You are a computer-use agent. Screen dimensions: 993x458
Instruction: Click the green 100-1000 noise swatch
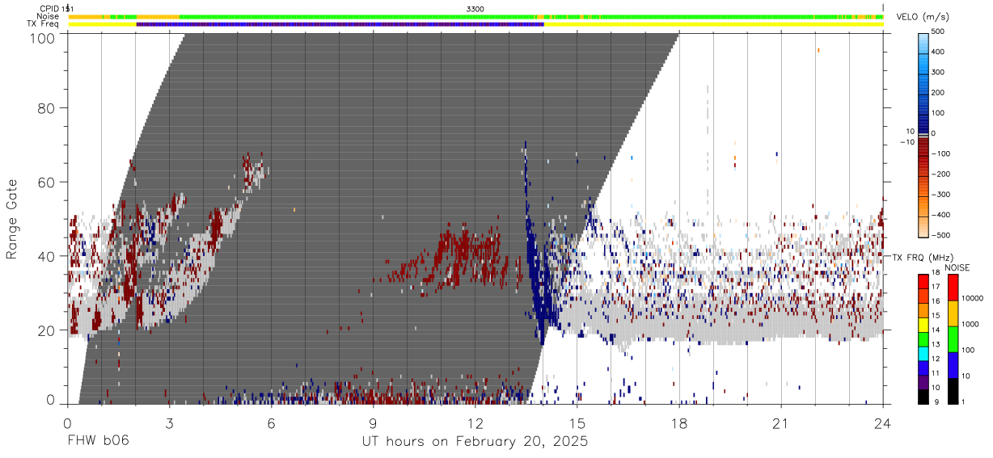tap(952, 338)
